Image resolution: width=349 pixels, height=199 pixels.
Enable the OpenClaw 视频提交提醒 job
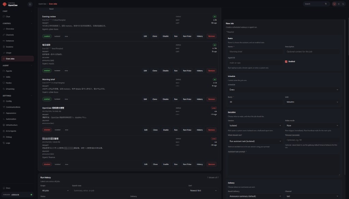166,130
